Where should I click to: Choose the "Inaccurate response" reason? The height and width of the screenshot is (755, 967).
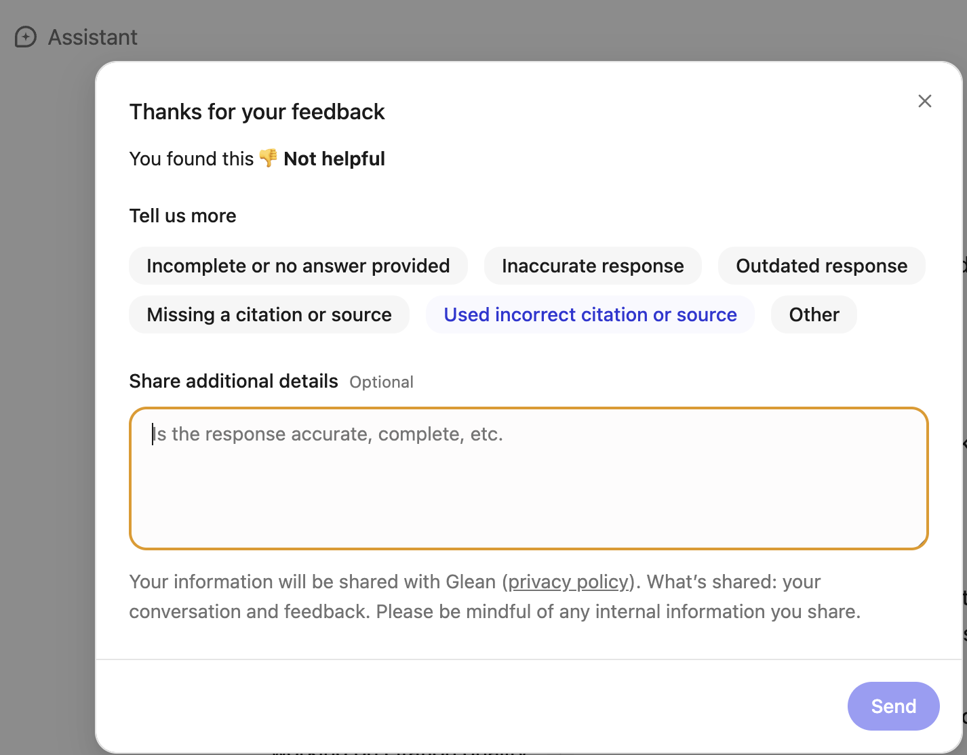click(x=592, y=266)
